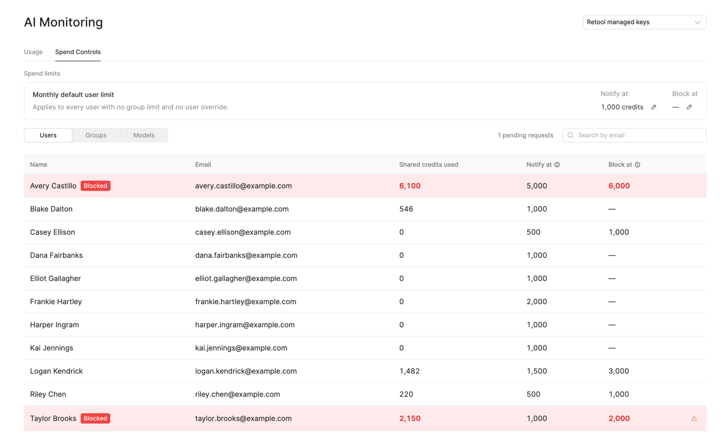Viewport: 723px width, 440px height.
Task: Switch to the Usage tab
Action: [x=33, y=52]
